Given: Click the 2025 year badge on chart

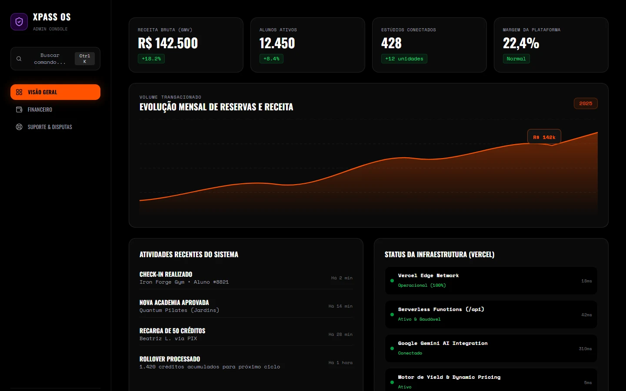Looking at the screenshot, I should click(x=586, y=103).
